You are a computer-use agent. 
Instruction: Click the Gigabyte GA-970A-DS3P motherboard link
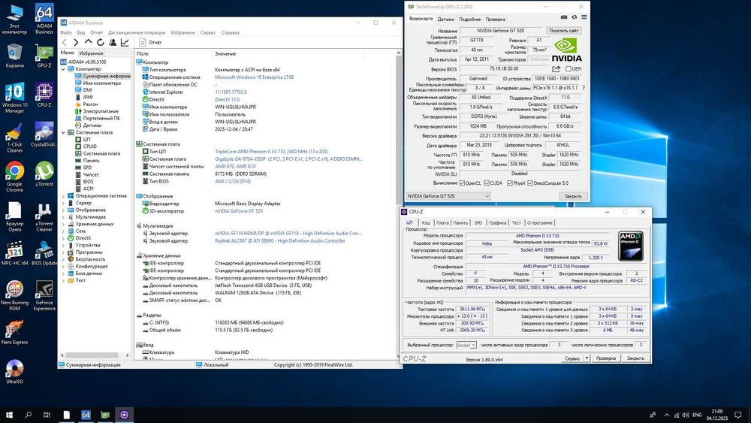(288, 159)
